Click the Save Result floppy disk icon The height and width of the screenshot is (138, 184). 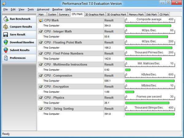tap(6, 35)
